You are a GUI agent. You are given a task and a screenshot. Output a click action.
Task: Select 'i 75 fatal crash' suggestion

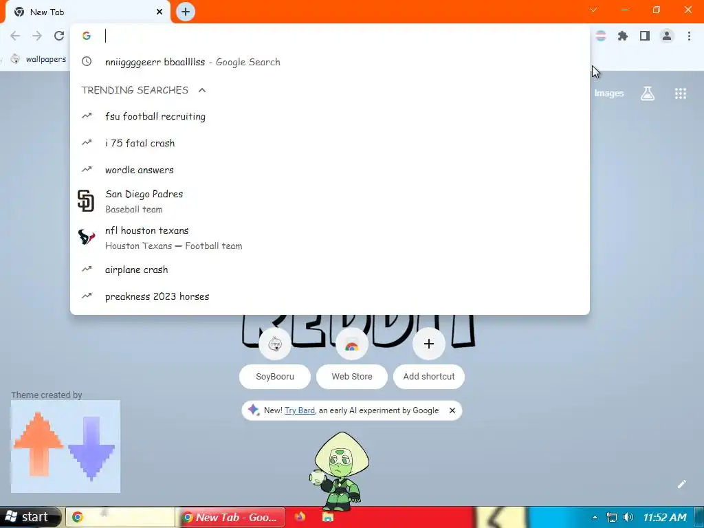pos(330,143)
